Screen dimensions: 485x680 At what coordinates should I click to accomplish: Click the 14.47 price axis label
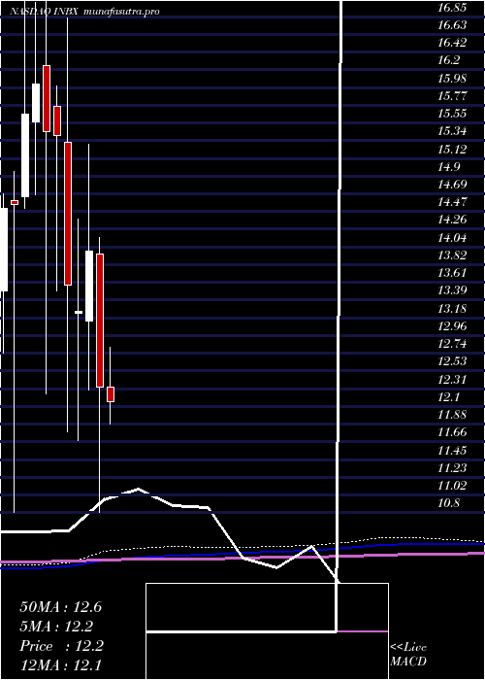(x=452, y=202)
